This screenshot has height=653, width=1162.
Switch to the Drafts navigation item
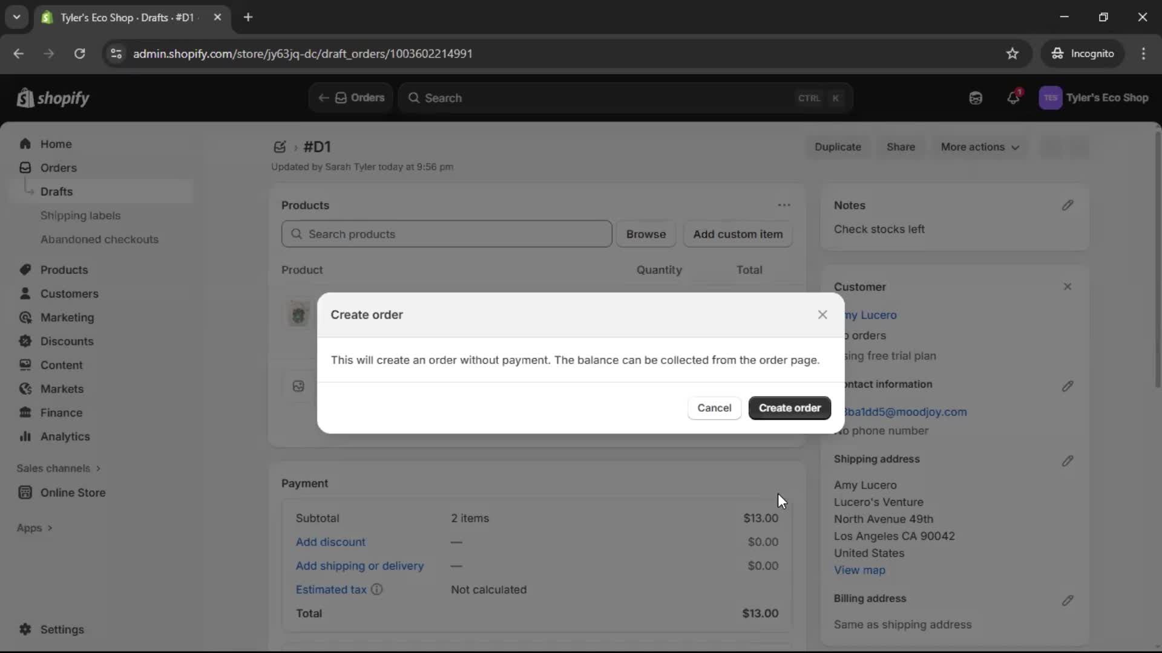57,191
